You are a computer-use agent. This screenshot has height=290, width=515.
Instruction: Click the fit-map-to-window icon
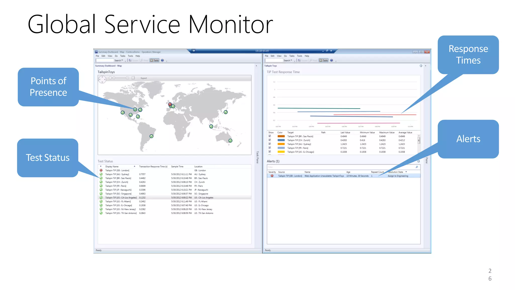[133, 78]
